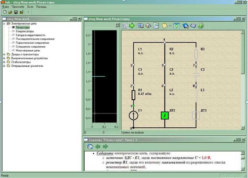Click the green help question mark icon
This screenshot has height=178, width=248.
pyautogui.click(x=201, y=25)
